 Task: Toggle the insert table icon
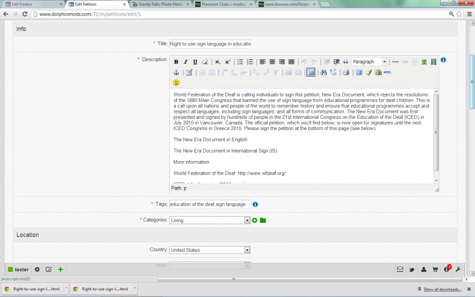pos(311,72)
